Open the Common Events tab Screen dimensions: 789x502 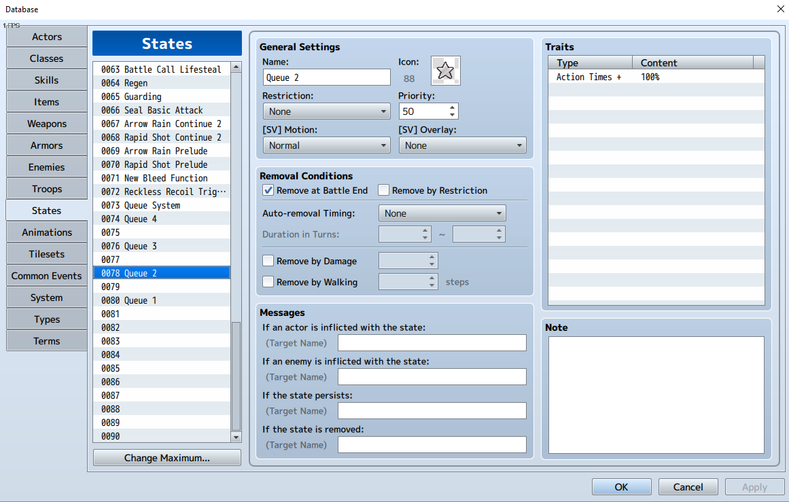(47, 276)
